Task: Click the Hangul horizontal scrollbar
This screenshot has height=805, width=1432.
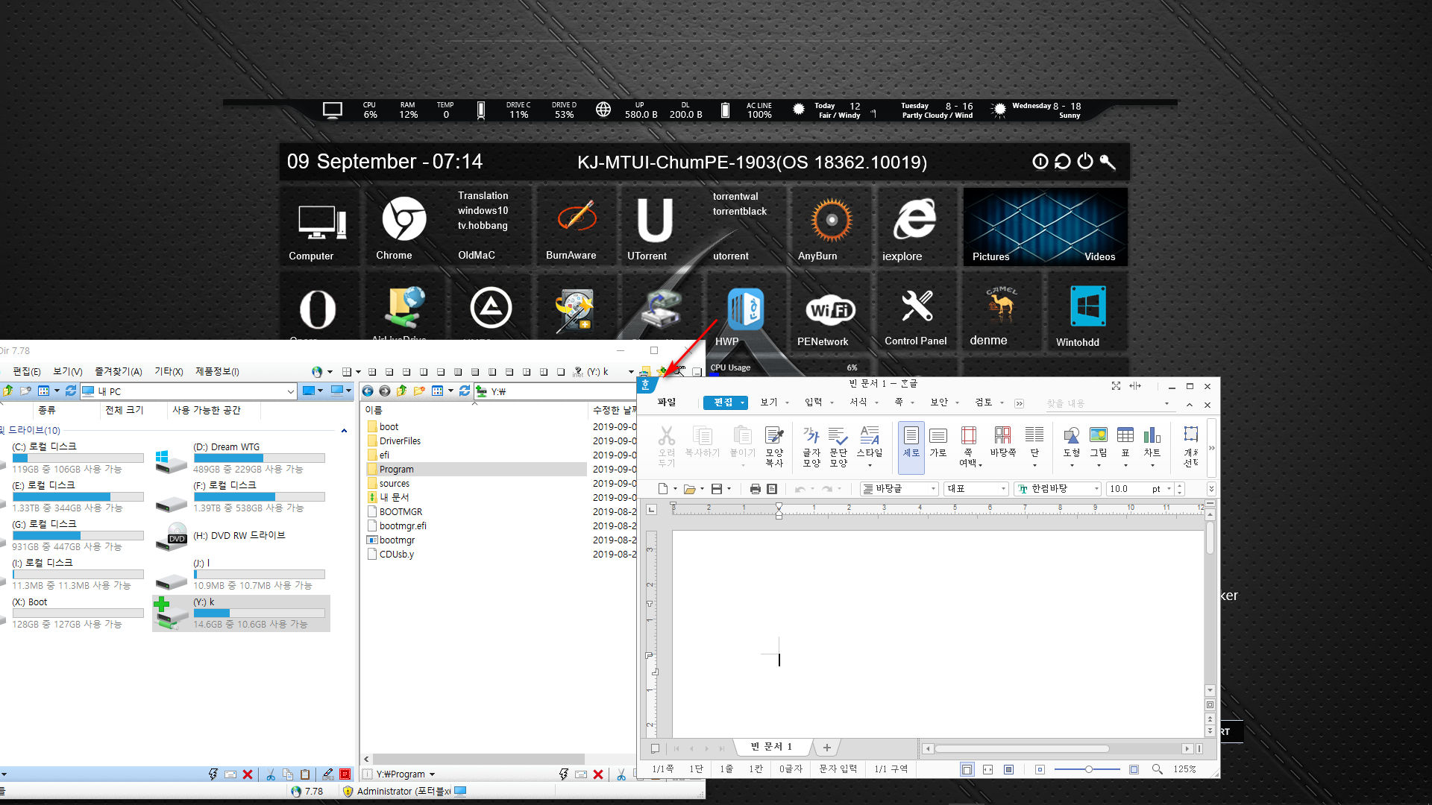Action: pos(1022,748)
